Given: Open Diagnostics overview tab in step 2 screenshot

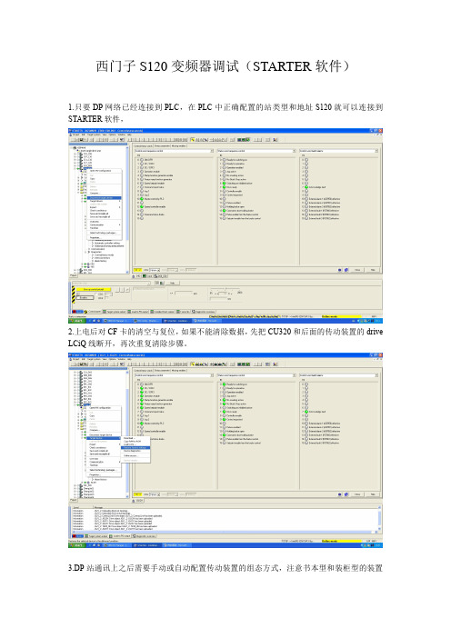Looking at the screenshot, I should (144, 536).
